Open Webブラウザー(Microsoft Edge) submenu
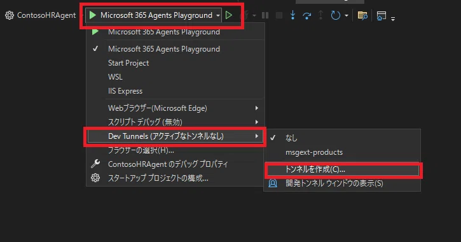Screen dimensions: 461x242 tap(175, 108)
